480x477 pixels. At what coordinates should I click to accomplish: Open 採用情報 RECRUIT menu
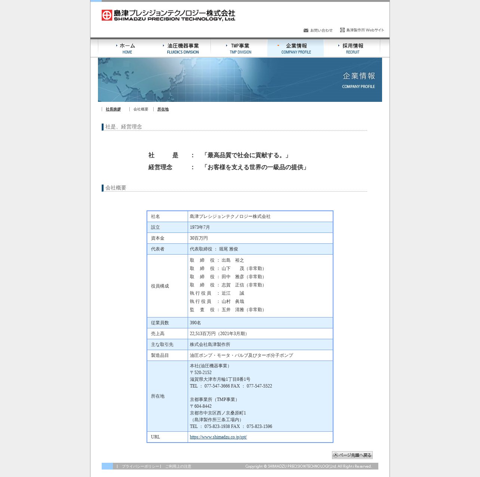coord(353,48)
